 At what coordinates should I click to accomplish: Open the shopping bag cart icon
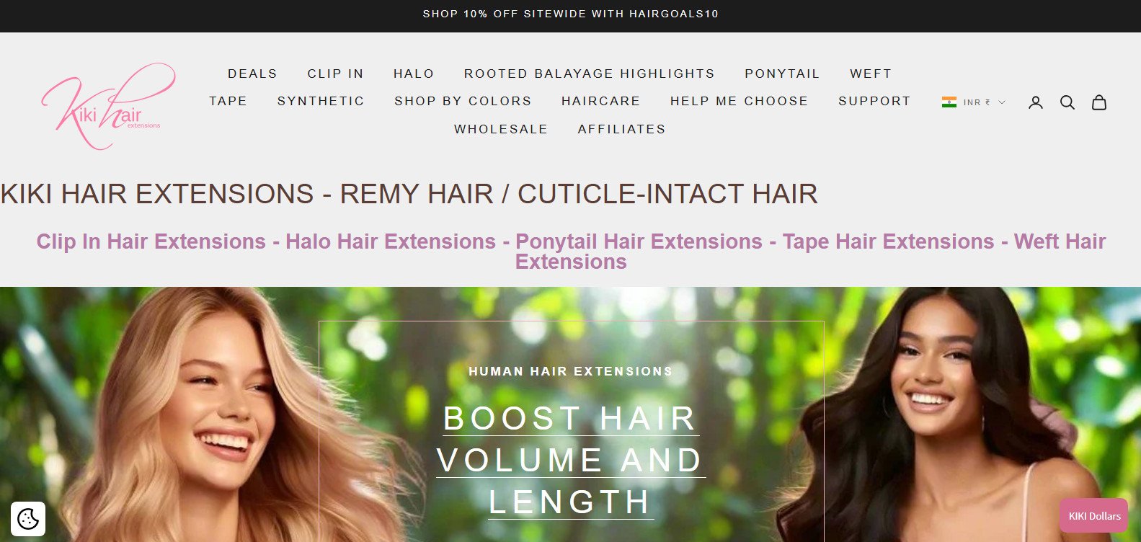click(x=1099, y=102)
